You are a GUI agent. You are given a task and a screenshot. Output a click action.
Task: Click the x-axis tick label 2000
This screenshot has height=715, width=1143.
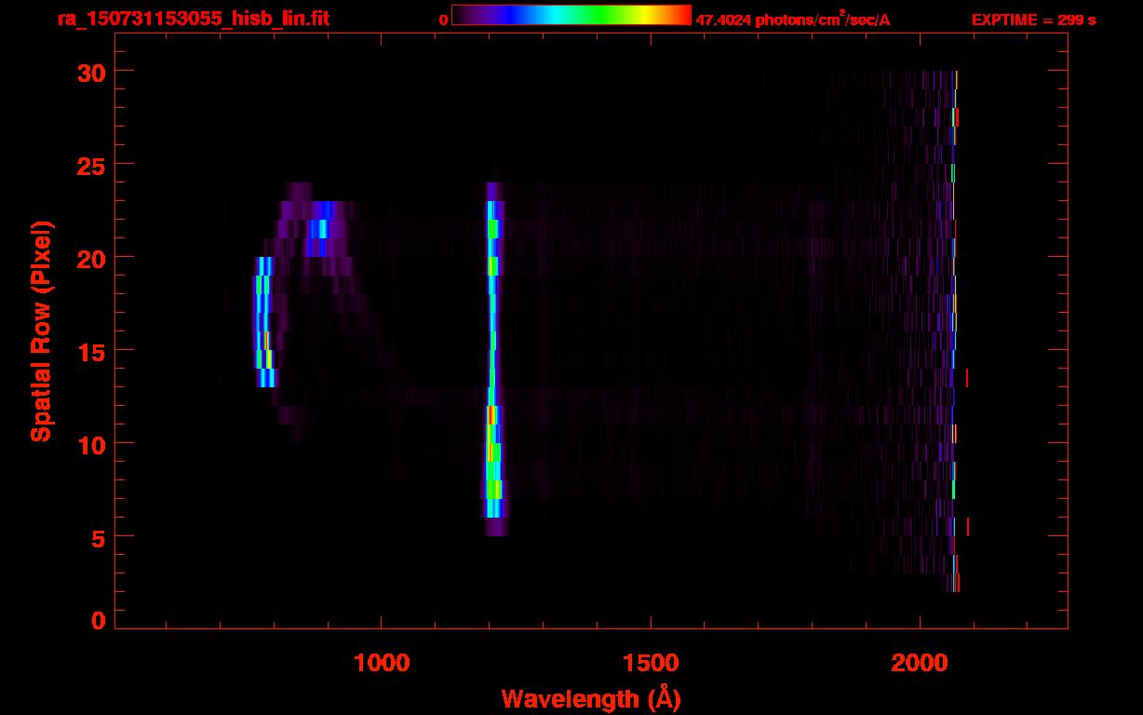tap(919, 662)
